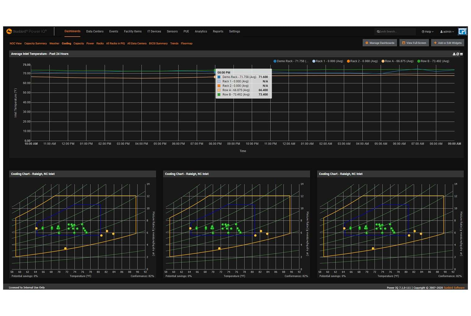
Task: Export the Average Inlet Temperature chart
Action: (x=454, y=54)
